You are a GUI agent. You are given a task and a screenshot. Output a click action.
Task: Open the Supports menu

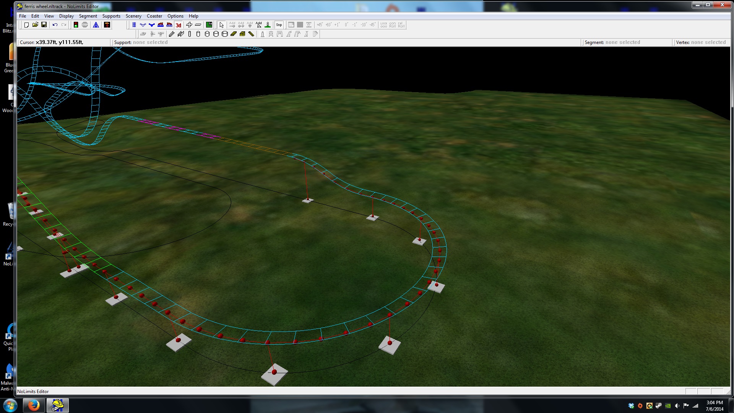(111, 16)
